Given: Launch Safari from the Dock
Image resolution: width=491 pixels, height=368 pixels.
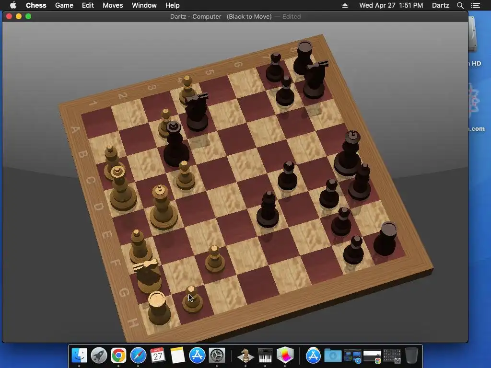Looking at the screenshot, I should (138, 356).
